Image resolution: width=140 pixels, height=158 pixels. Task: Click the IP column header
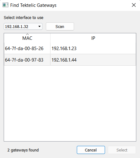(93, 38)
